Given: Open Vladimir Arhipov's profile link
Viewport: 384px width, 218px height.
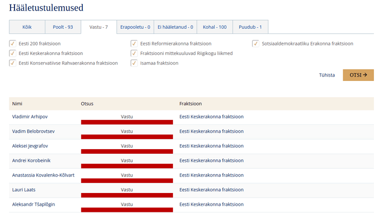Looking at the screenshot, I should tap(30, 116).
